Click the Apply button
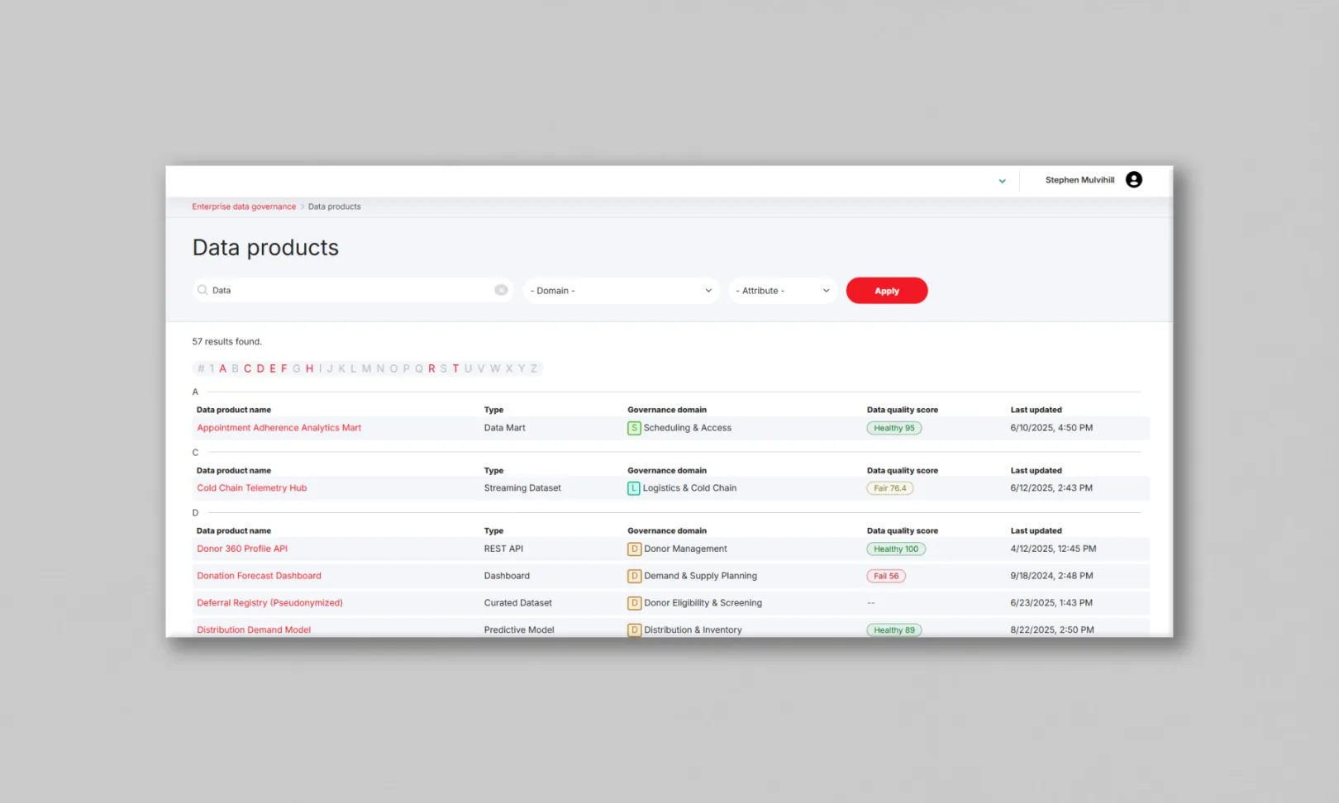Viewport: 1339px width, 803px height. click(886, 290)
